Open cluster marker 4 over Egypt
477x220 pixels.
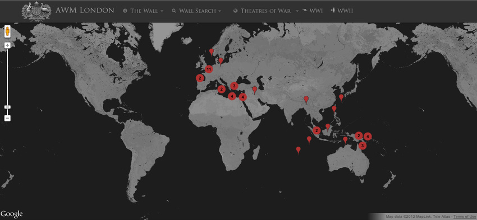tap(242, 97)
